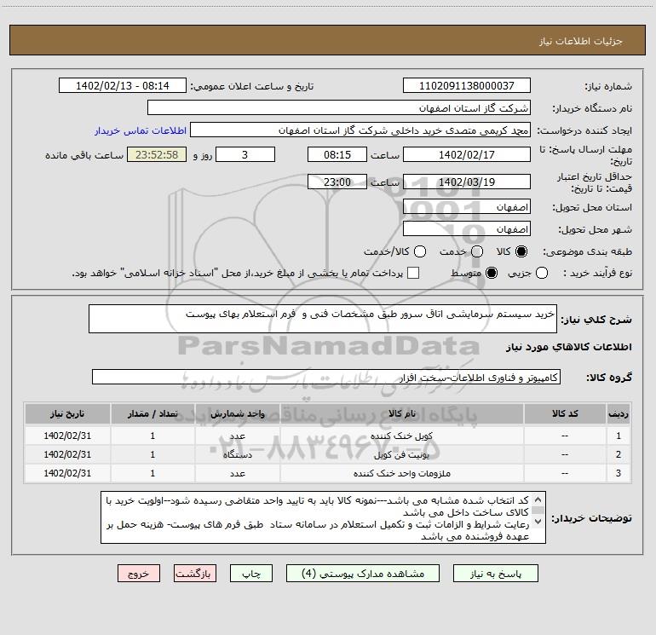Select جزیی purchase process radio
The image size is (656, 635).
(542, 273)
